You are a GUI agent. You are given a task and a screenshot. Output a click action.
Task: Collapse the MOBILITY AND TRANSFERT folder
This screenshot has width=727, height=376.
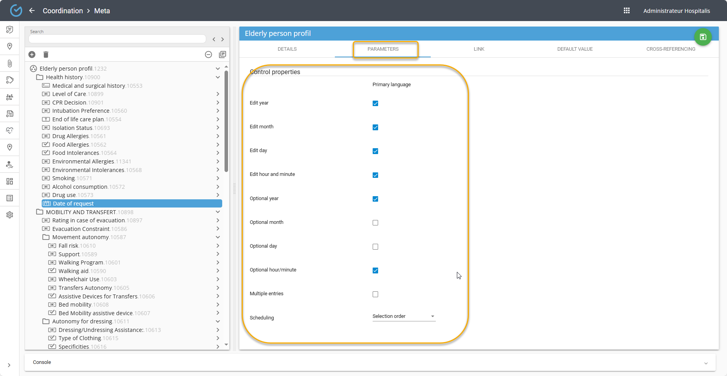click(x=218, y=212)
